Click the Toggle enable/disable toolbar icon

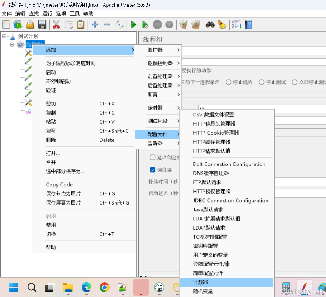click(119, 24)
